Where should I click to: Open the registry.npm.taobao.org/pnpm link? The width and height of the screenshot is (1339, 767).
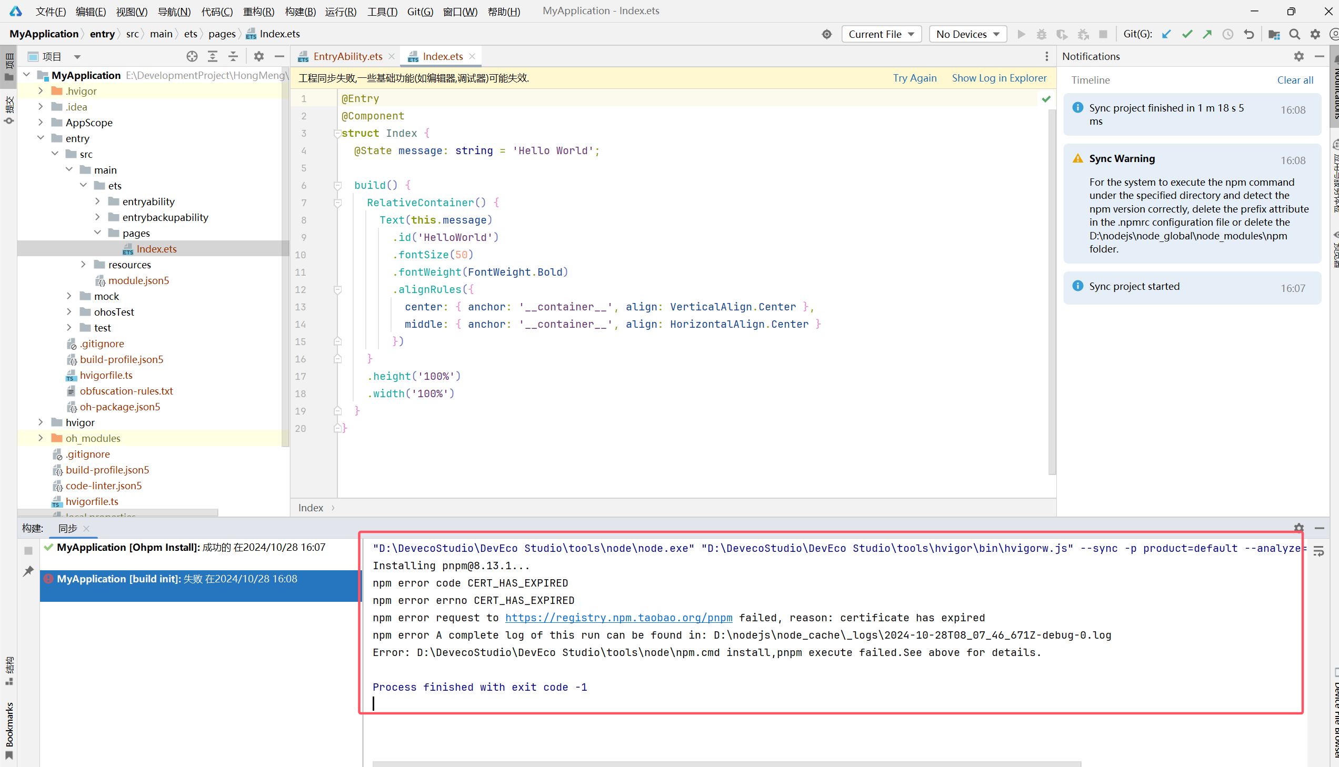[618, 618]
